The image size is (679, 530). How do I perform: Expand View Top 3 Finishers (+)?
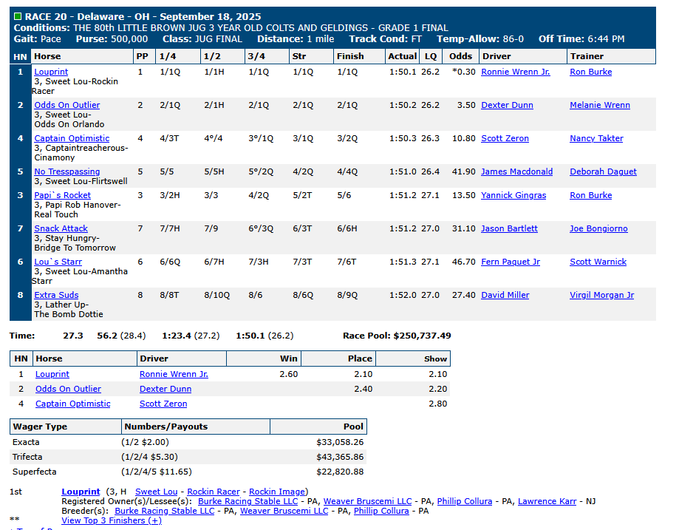pos(111,520)
